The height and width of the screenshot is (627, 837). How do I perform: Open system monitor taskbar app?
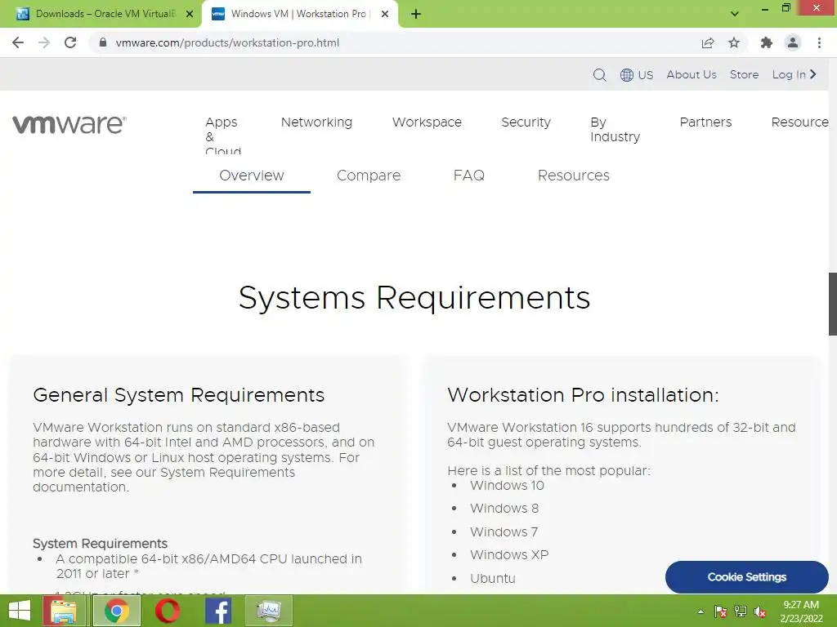coord(268,611)
